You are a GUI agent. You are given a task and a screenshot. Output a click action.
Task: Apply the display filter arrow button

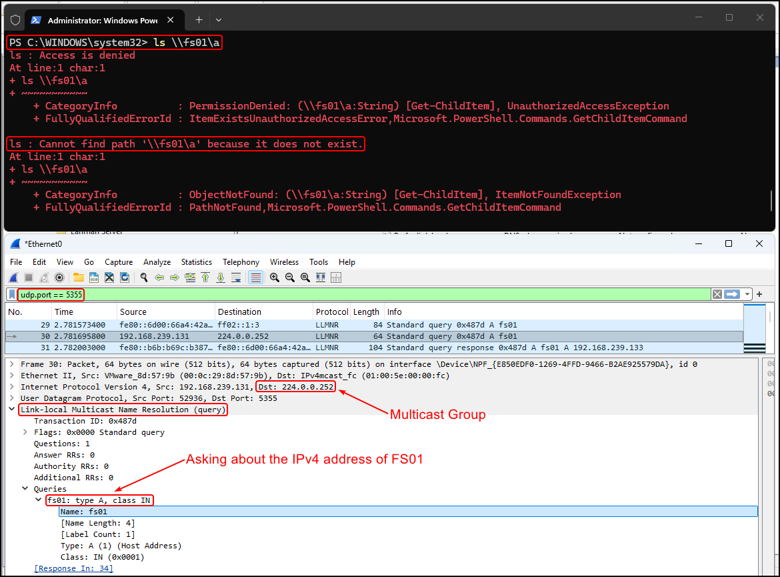pos(732,295)
